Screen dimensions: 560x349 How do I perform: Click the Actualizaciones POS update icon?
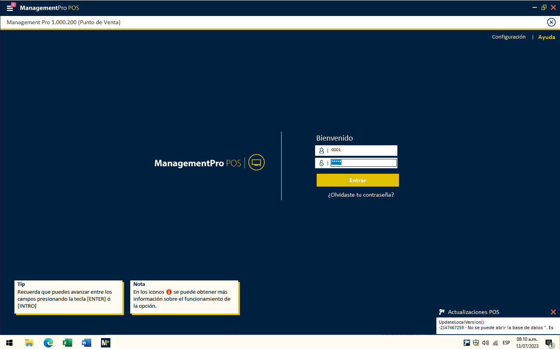442,312
